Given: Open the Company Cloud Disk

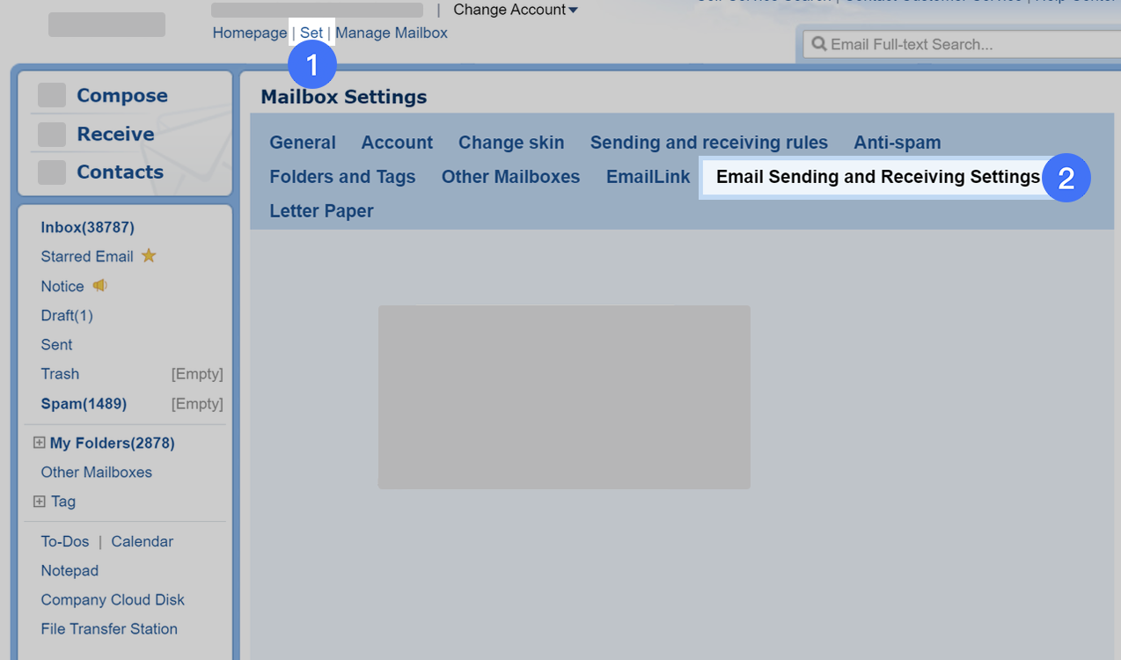Looking at the screenshot, I should tap(113, 599).
